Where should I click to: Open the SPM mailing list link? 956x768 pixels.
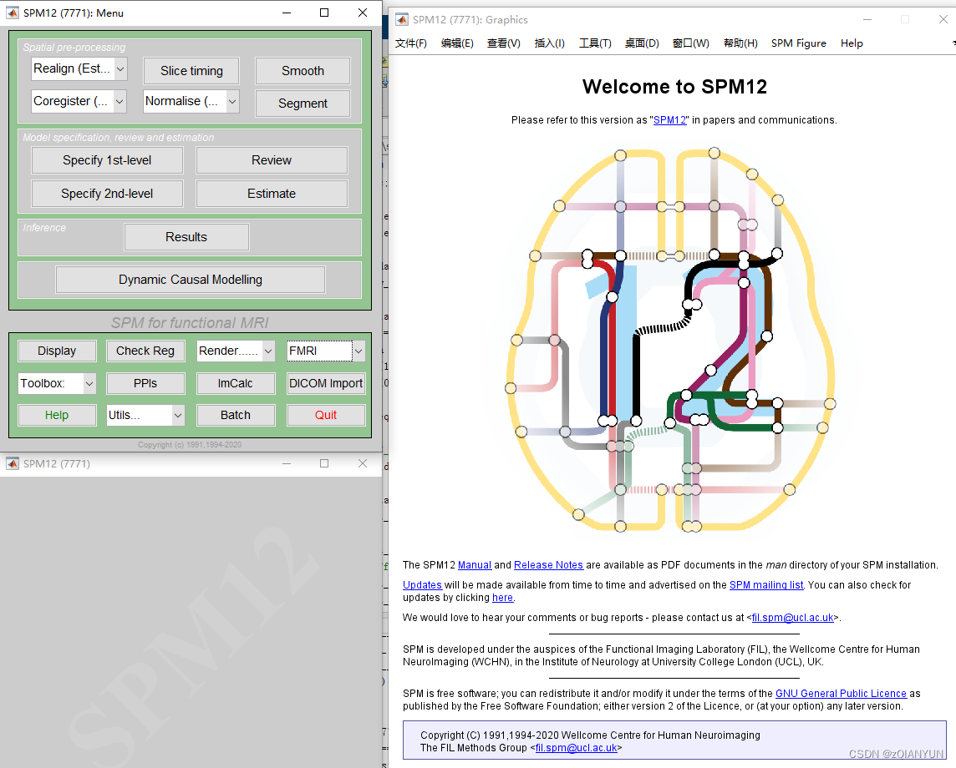[766, 585]
